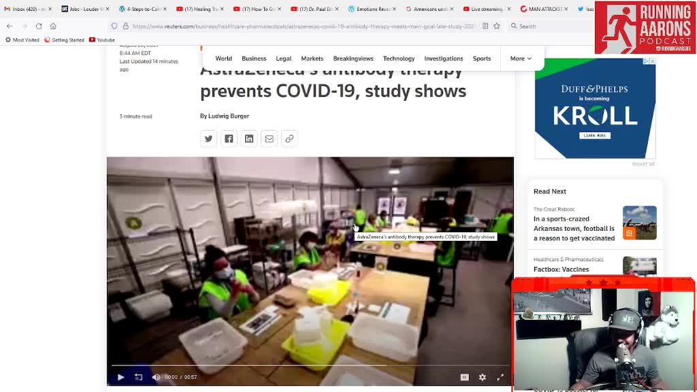Close the 4-Steps-to-Calm tab

pyautogui.click(x=165, y=9)
